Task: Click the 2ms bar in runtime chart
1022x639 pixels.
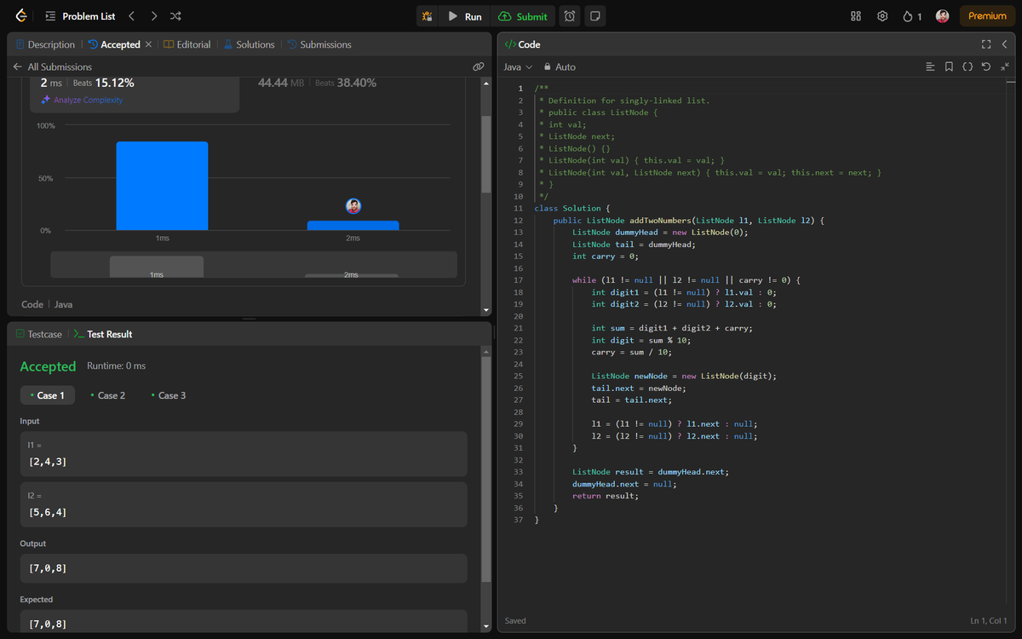Action: point(353,225)
